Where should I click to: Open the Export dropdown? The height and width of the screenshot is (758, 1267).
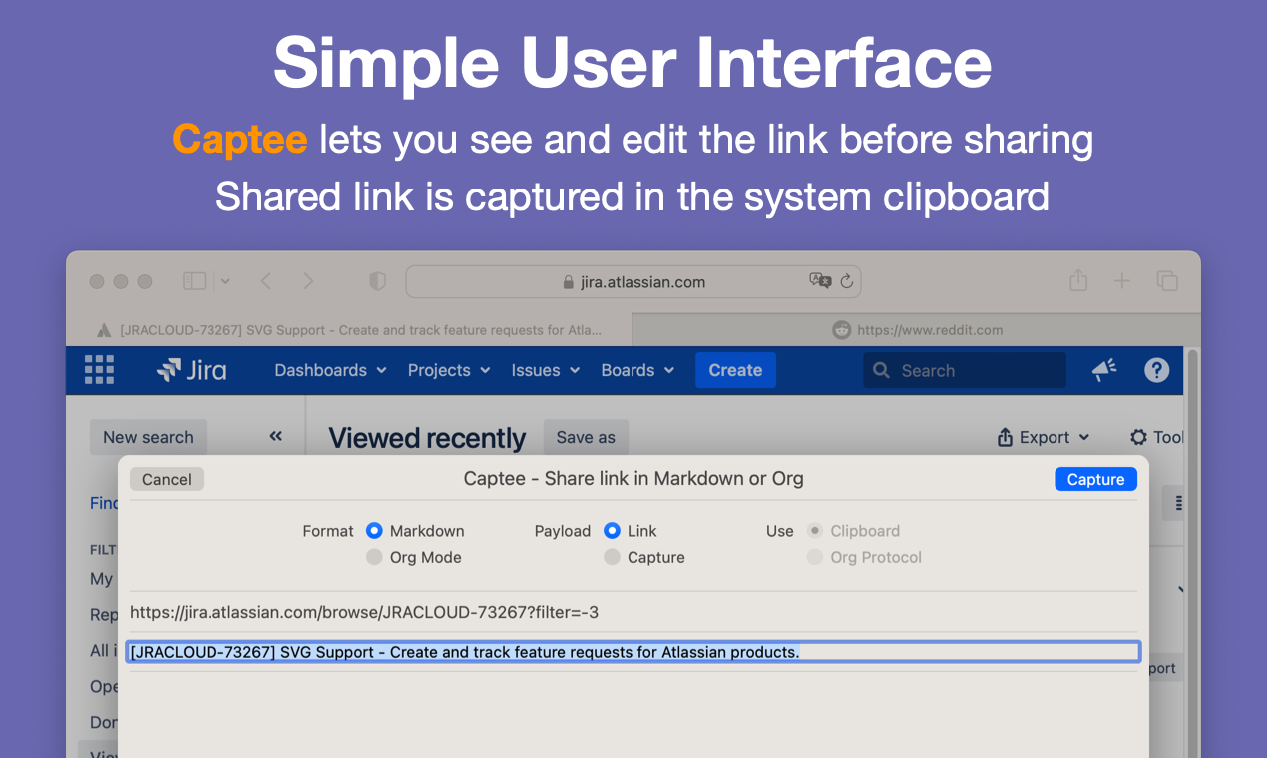[1044, 437]
